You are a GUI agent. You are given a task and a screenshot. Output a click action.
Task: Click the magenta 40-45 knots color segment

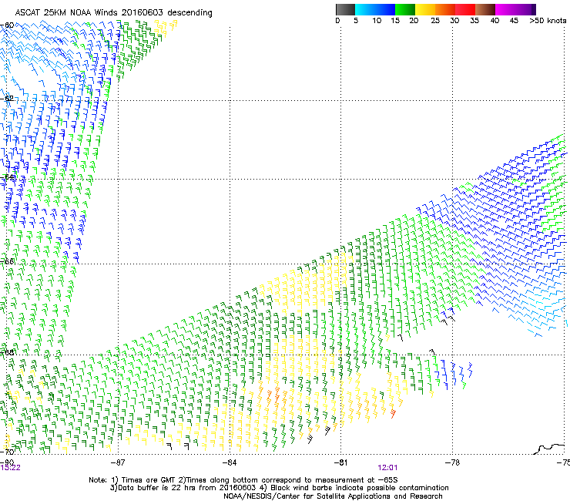click(505, 9)
